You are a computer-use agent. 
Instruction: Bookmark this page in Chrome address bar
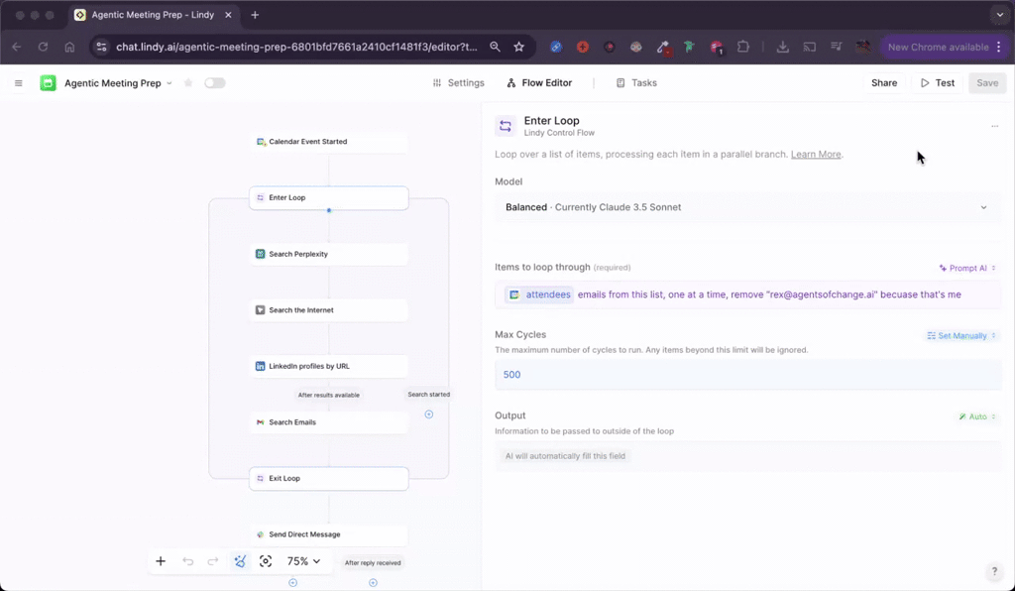[518, 47]
